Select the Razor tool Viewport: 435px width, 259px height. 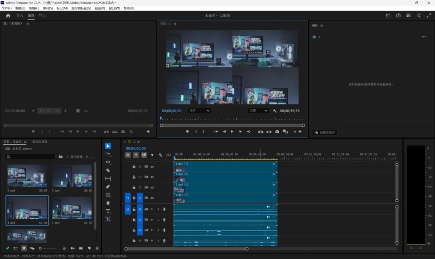point(108,170)
